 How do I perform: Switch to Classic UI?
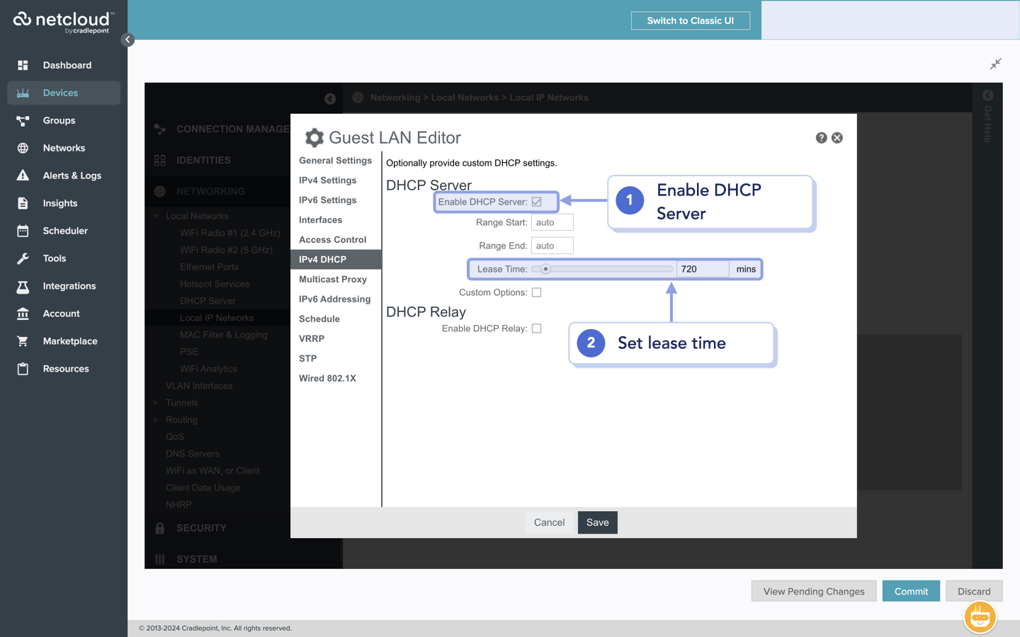point(690,21)
